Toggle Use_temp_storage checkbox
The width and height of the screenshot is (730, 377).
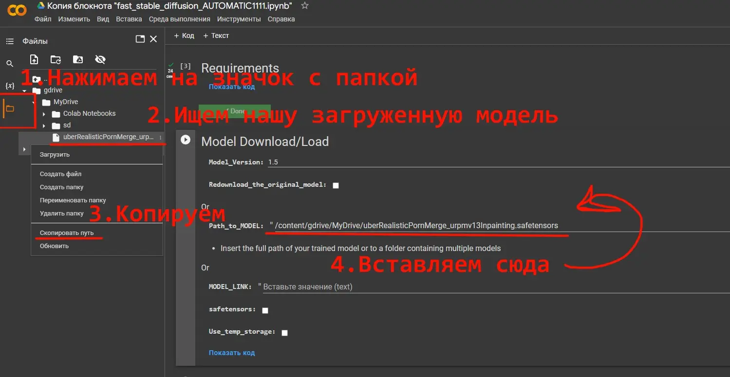pos(285,333)
